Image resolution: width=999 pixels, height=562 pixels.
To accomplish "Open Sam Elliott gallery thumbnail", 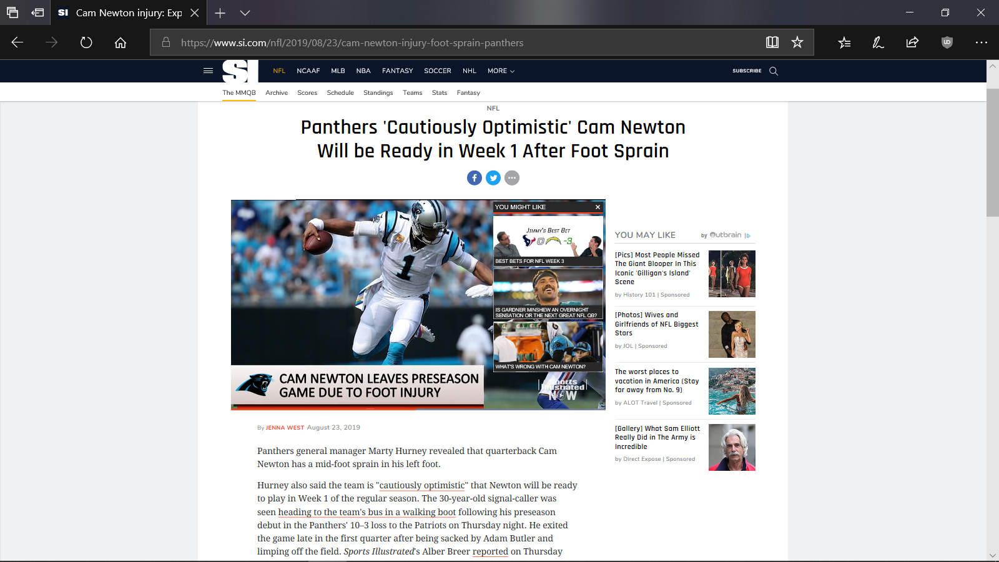I will click(732, 447).
